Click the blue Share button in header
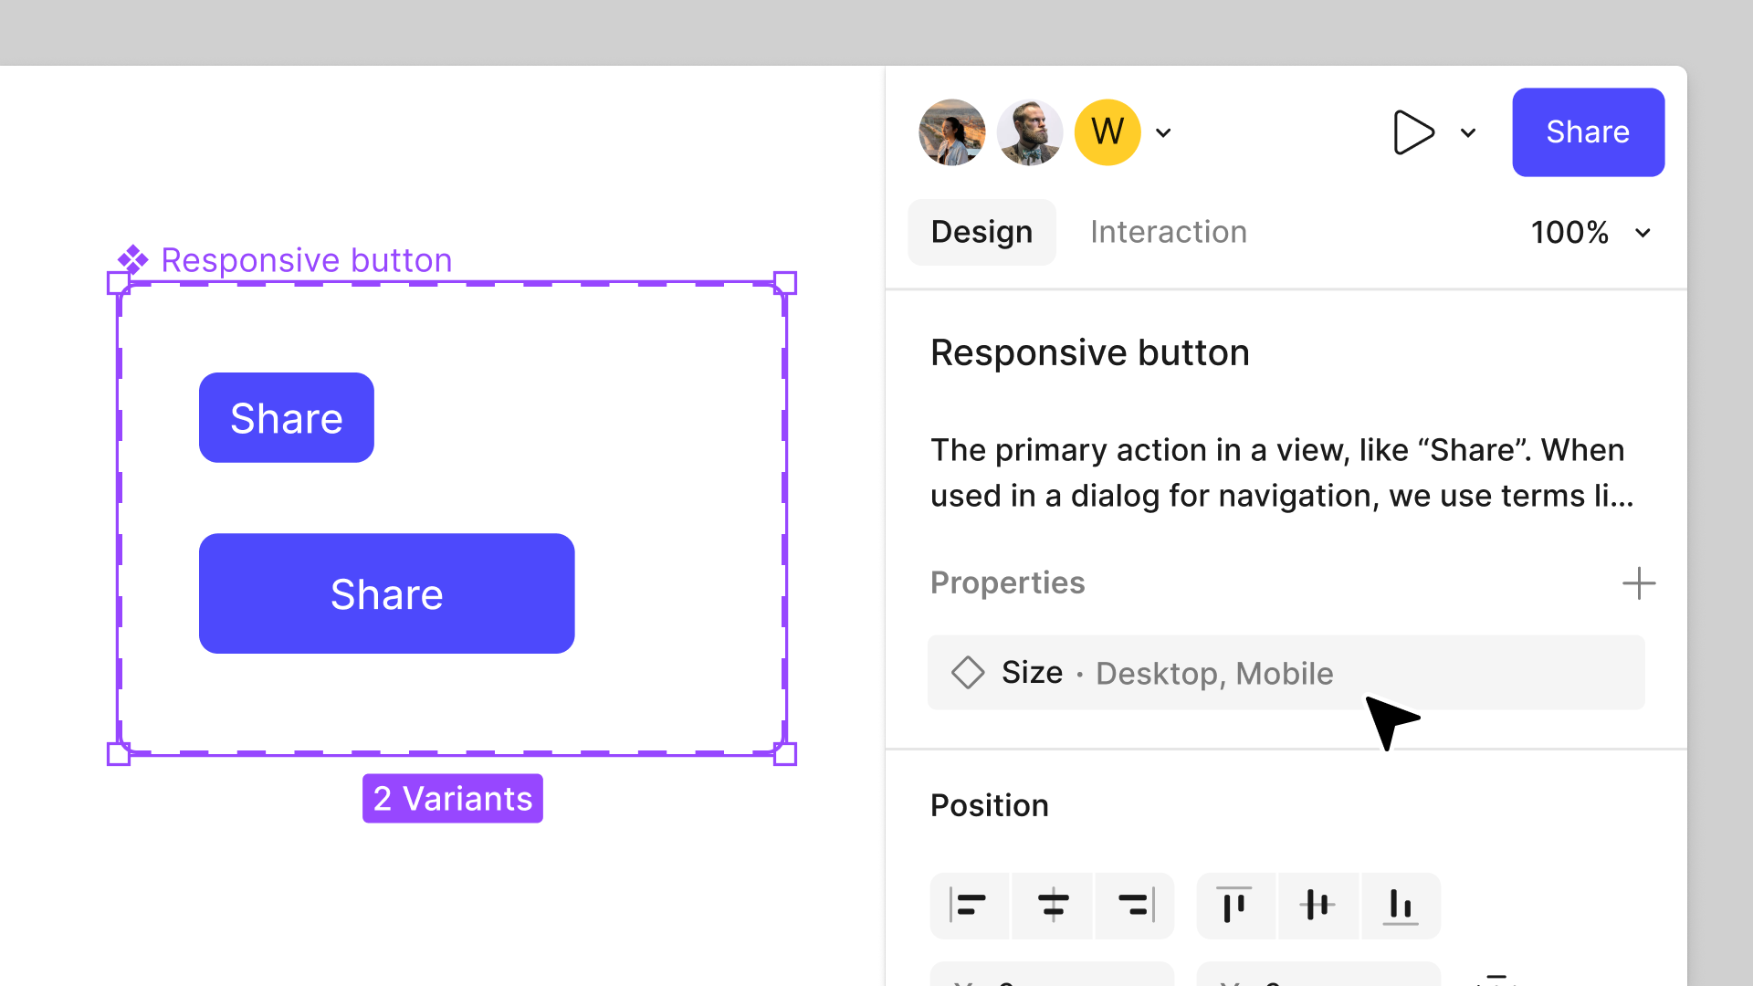Image resolution: width=1753 pixels, height=986 pixels. pyautogui.click(x=1587, y=132)
